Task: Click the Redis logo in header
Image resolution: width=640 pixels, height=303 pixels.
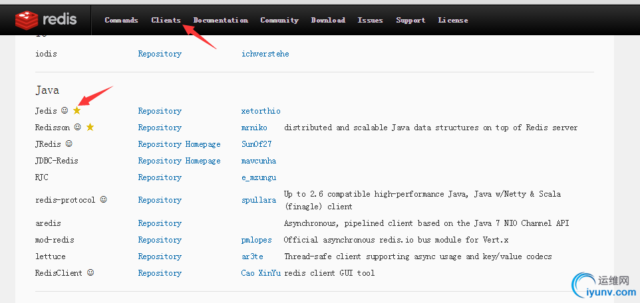Action: coord(46,19)
